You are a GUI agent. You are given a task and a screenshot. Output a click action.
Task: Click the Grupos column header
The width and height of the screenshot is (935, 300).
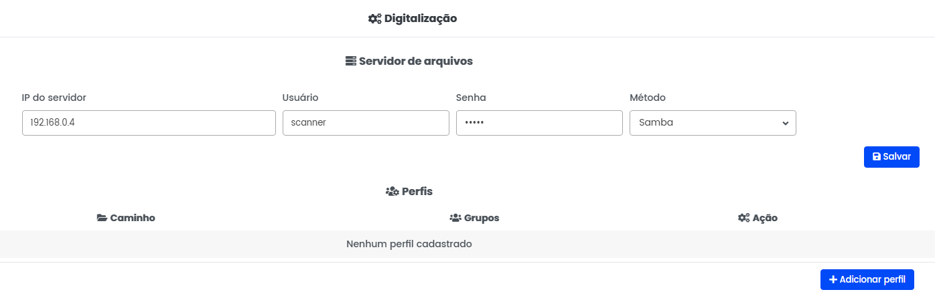click(481, 218)
